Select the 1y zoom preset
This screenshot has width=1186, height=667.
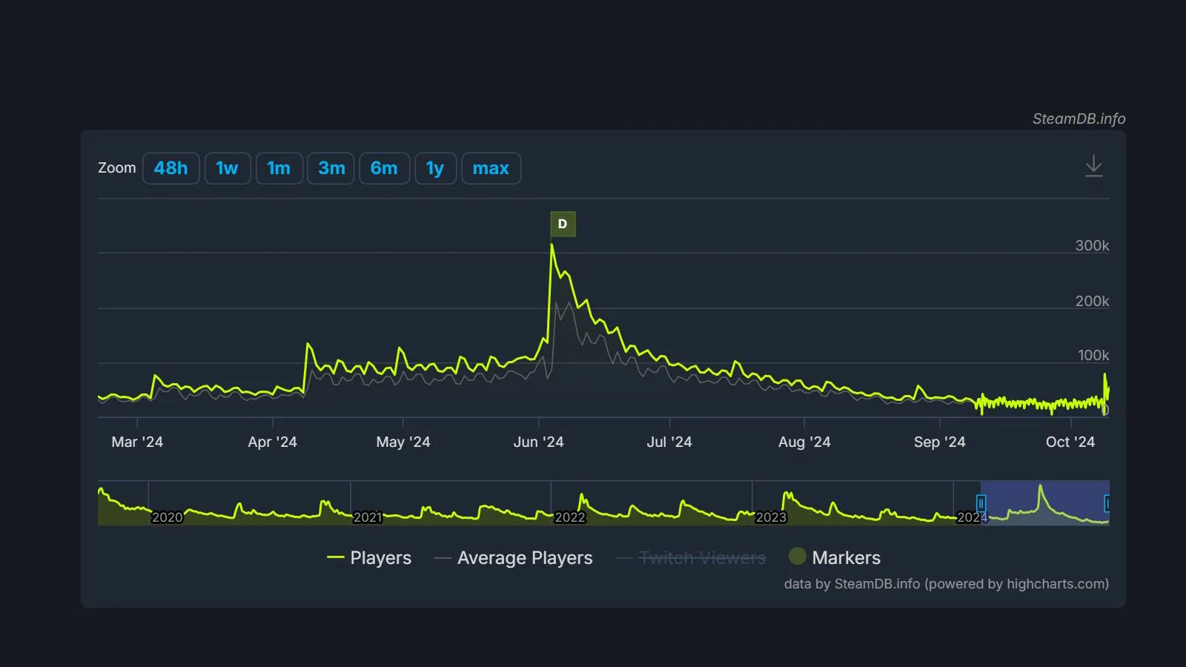click(435, 168)
